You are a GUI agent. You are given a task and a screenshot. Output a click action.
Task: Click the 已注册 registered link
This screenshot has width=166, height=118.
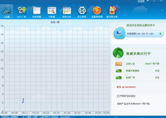click(141, 1)
